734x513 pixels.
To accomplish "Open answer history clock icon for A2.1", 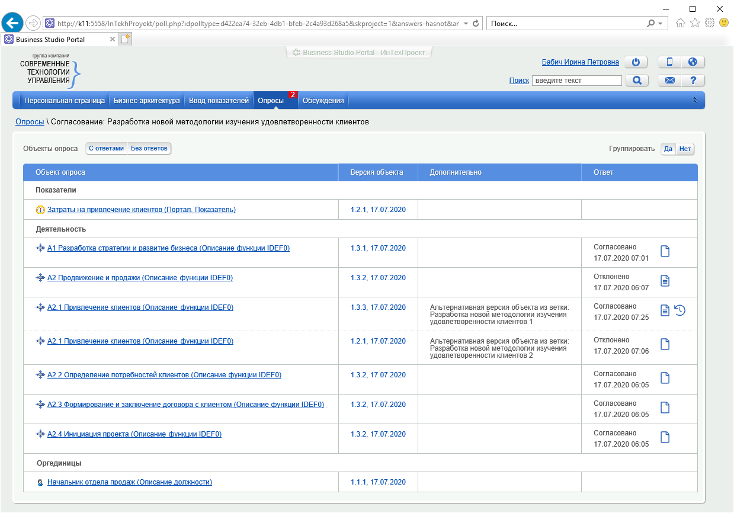I will pyautogui.click(x=680, y=310).
